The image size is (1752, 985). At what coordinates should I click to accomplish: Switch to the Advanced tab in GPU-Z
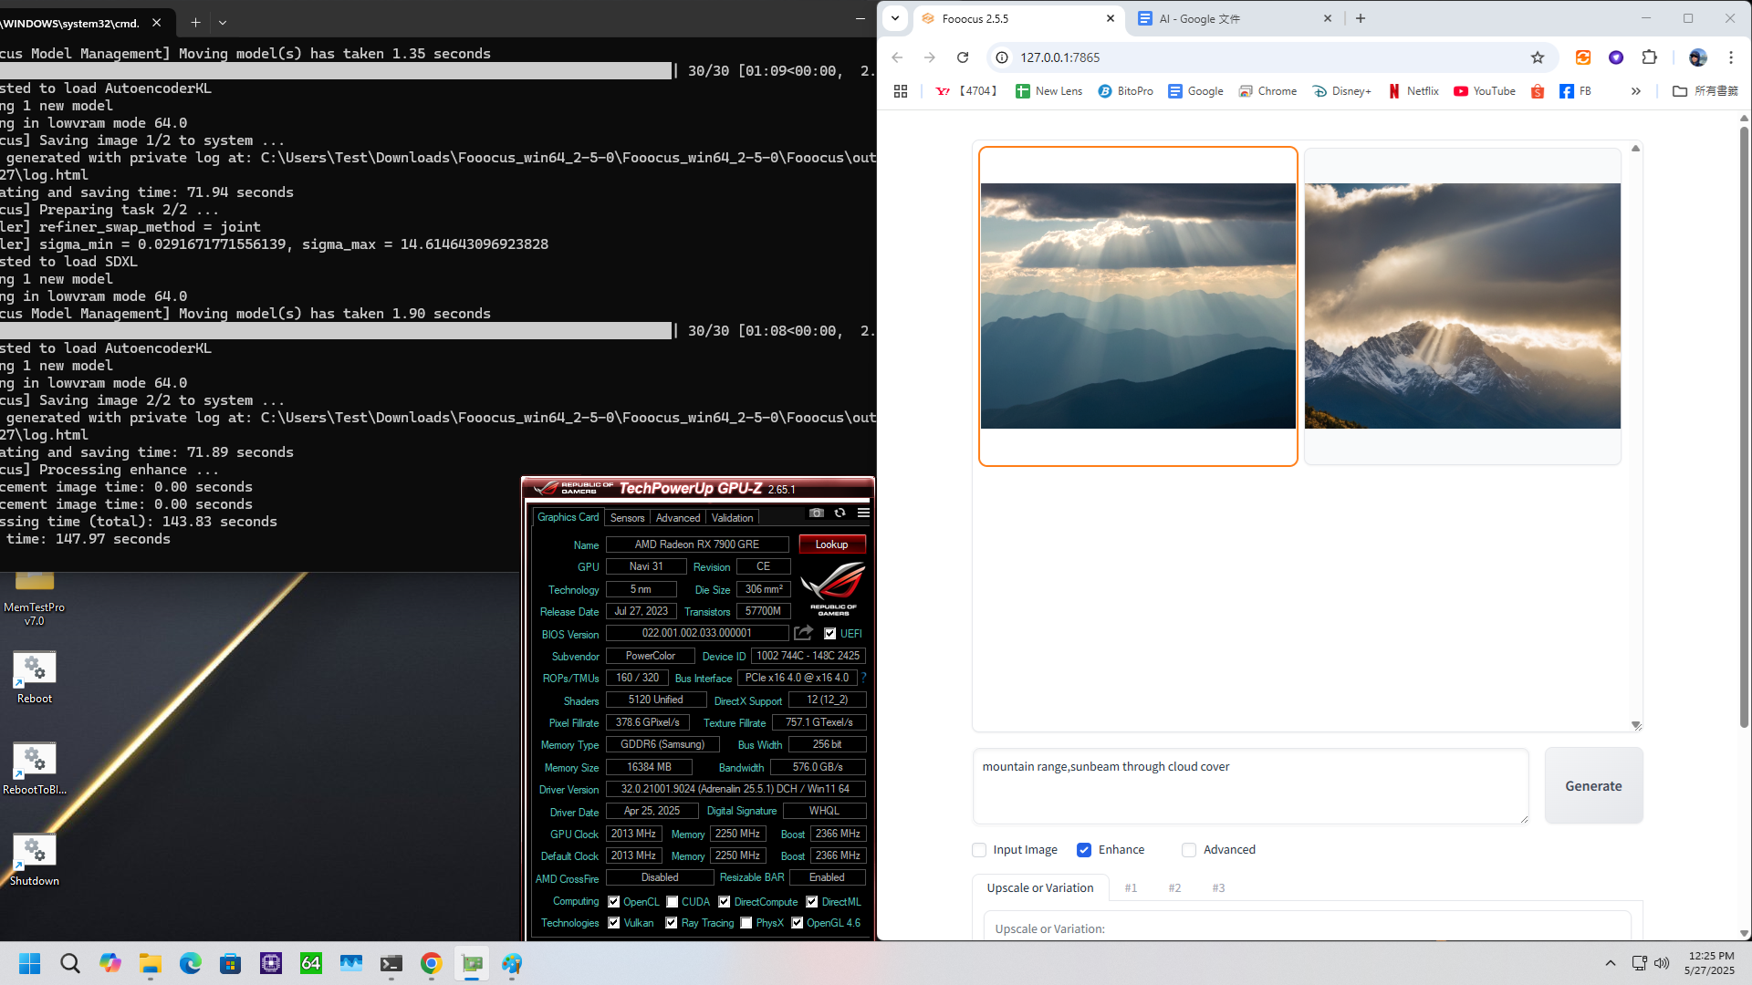[x=678, y=517]
